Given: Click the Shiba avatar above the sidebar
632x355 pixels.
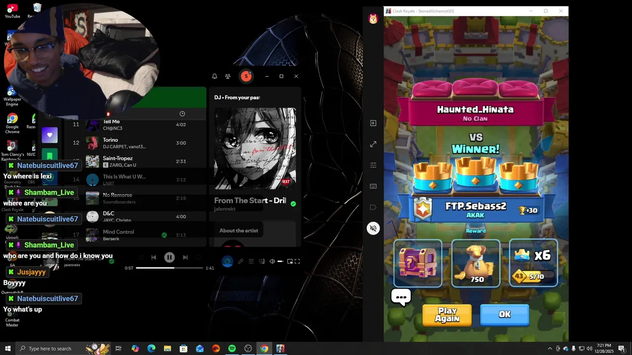Looking at the screenshot, I should (x=373, y=19).
